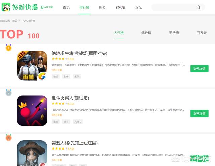Click 游戏详情 button for 第五人格
This screenshot has height=166, width=215.
click(199, 159)
